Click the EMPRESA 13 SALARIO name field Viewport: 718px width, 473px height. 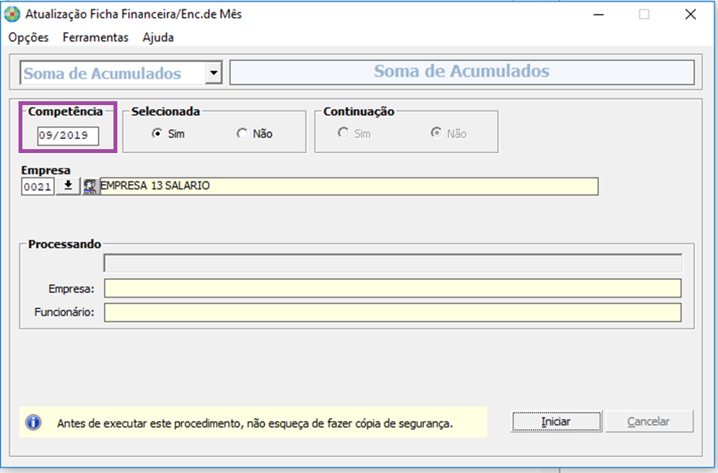349,186
